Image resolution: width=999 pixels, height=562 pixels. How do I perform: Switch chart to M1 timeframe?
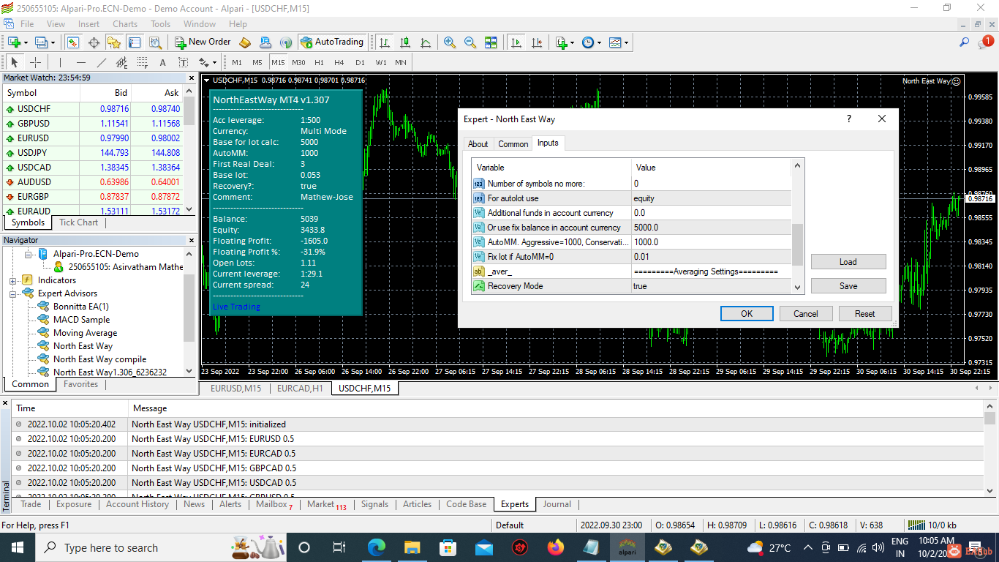point(237,62)
